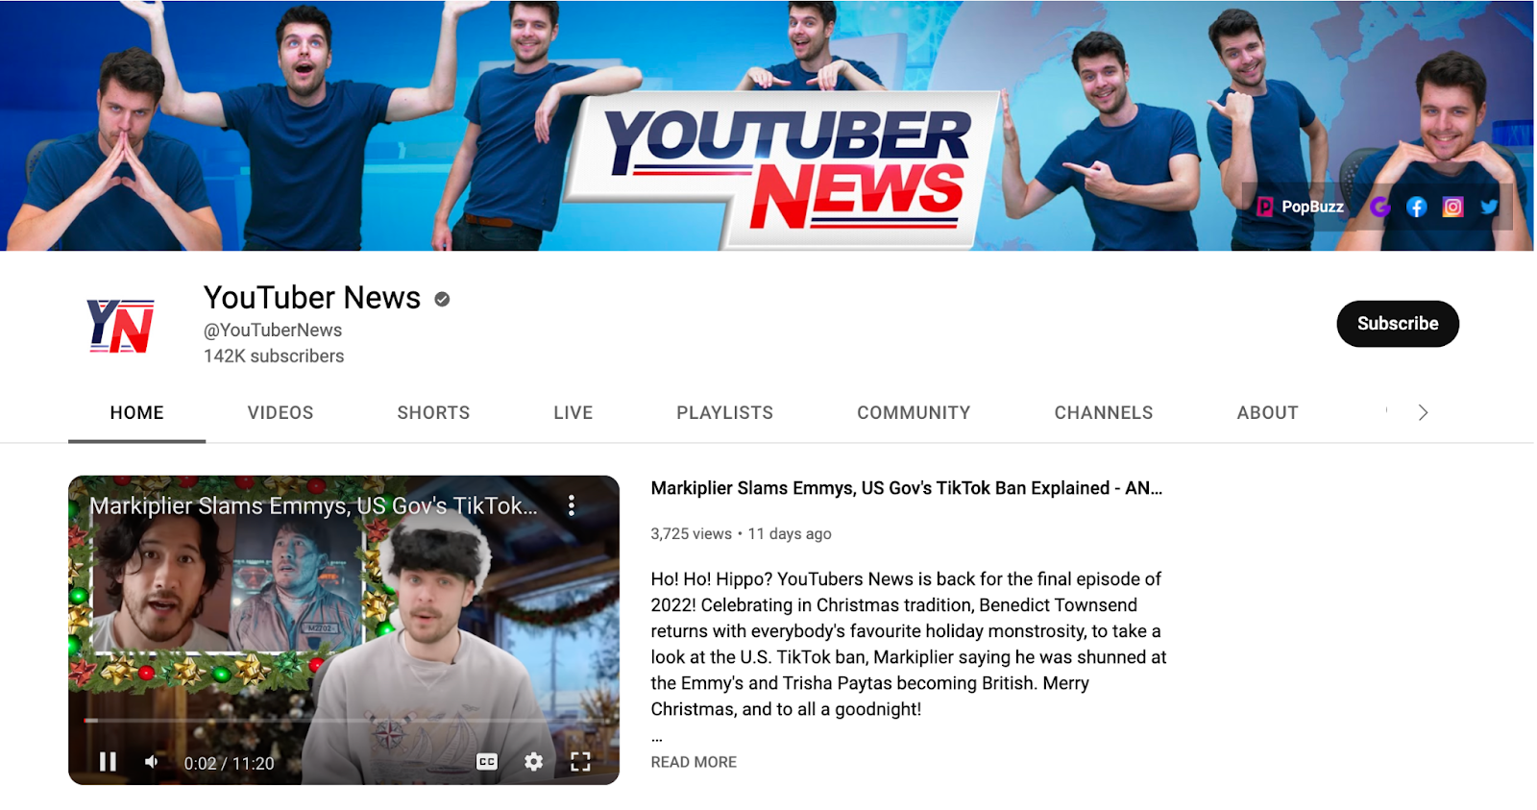The height and width of the screenshot is (810, 1537).
Task: Seek using the video progress bar
Action: (344, 720)
